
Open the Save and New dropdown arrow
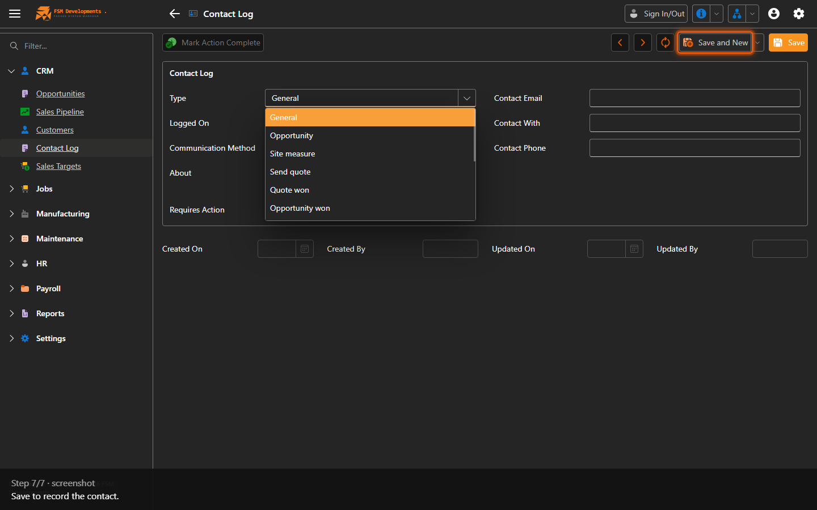tap(757, 42)
